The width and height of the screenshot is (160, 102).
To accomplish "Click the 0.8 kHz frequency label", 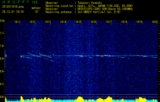I will click(x=2, y=71).
